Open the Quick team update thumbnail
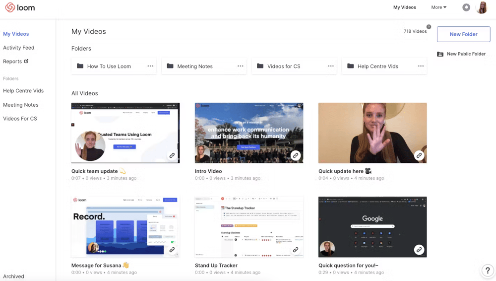This screenshot has width=496, height=281. tap(125, 133)
